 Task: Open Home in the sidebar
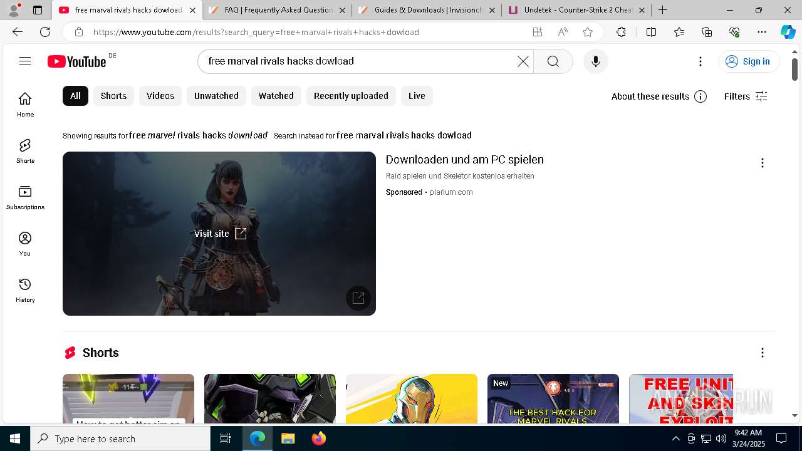25,105
